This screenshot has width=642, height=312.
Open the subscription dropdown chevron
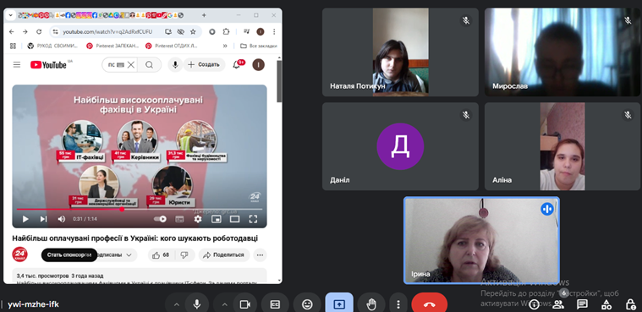point(129,255)
